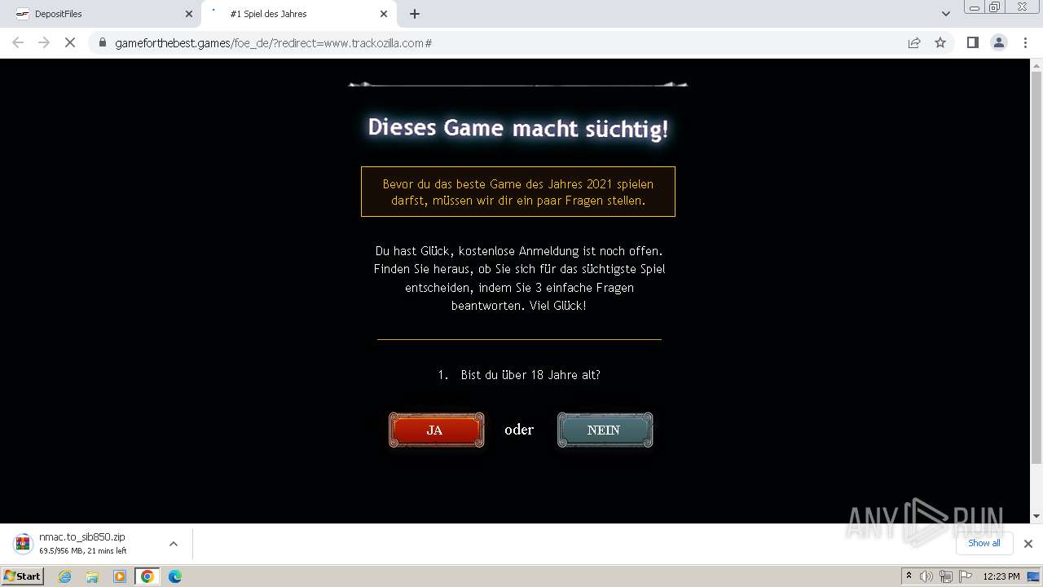Close the DepositFiles tab

188,14
